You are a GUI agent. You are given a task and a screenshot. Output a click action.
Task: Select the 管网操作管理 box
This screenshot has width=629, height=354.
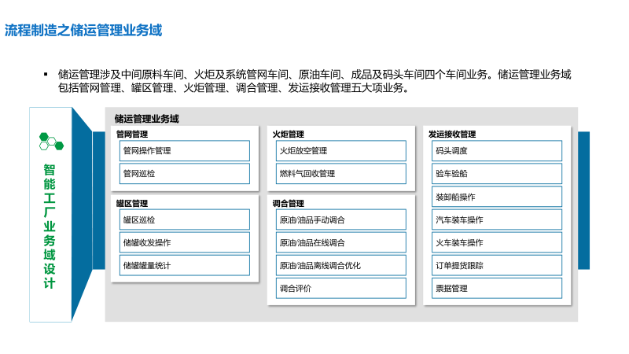[x=185, y=150]
